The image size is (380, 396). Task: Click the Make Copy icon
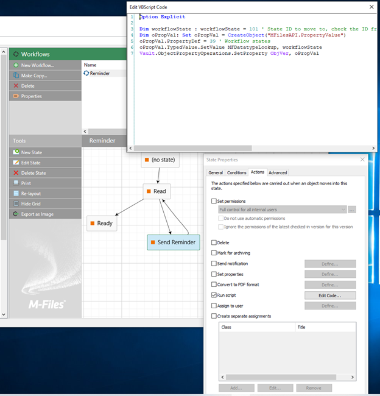[16, 76]
